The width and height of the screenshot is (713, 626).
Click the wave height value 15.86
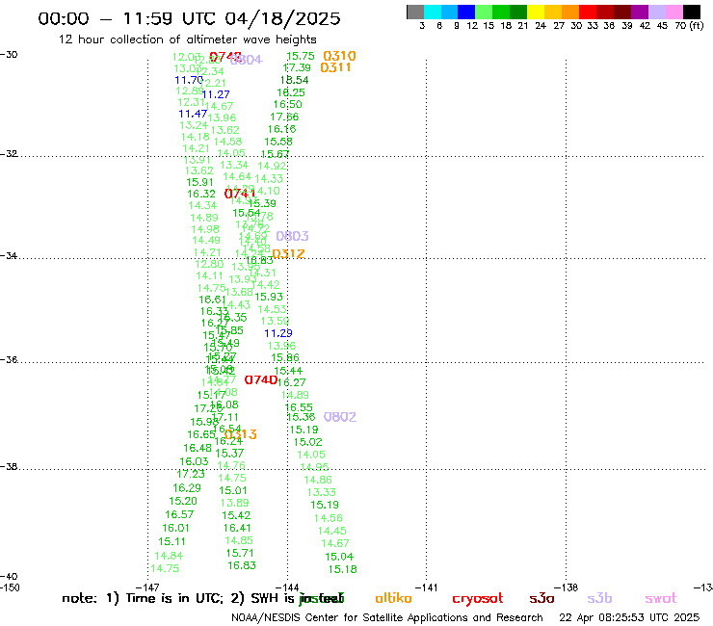[x=285, y=357]
